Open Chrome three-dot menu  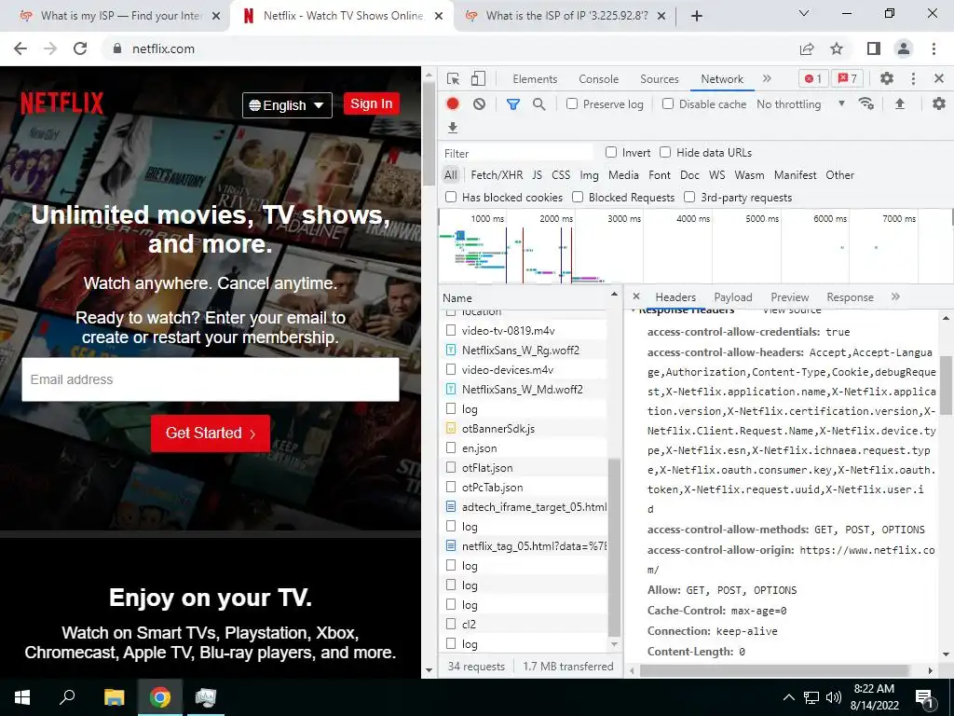tap(934, 48)
